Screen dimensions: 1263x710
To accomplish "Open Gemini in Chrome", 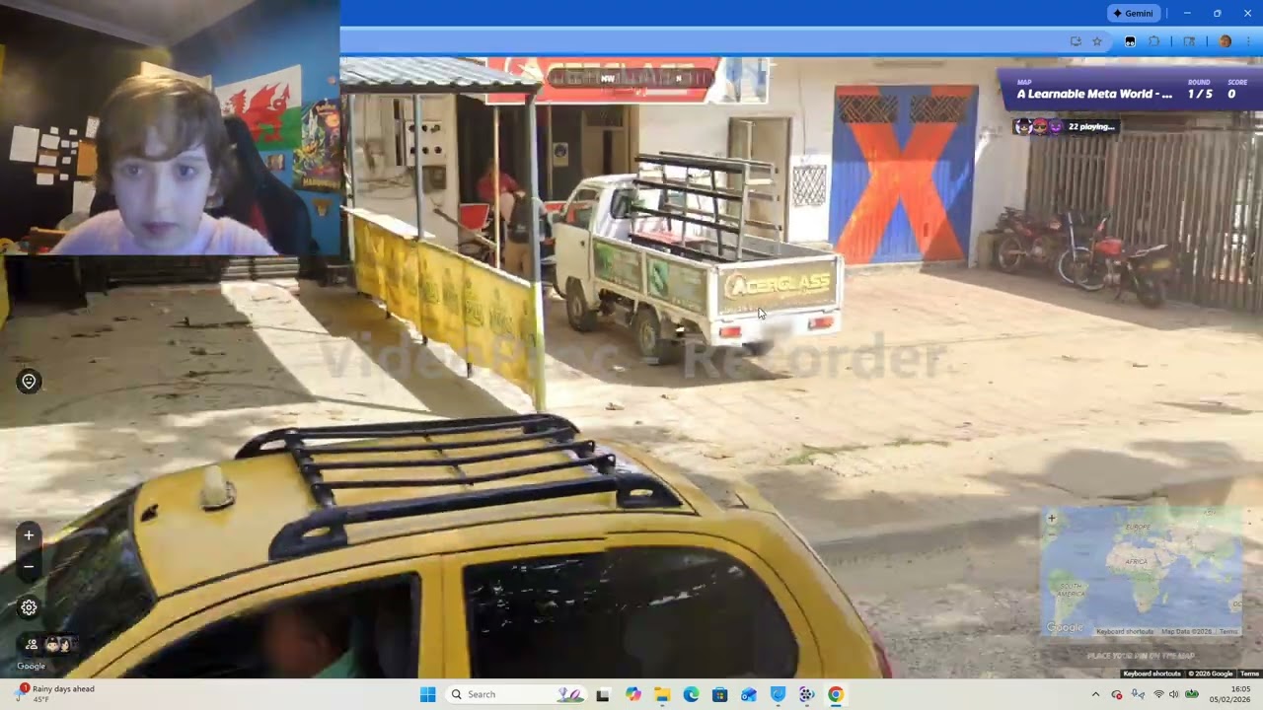I will tap(1133, 13).
